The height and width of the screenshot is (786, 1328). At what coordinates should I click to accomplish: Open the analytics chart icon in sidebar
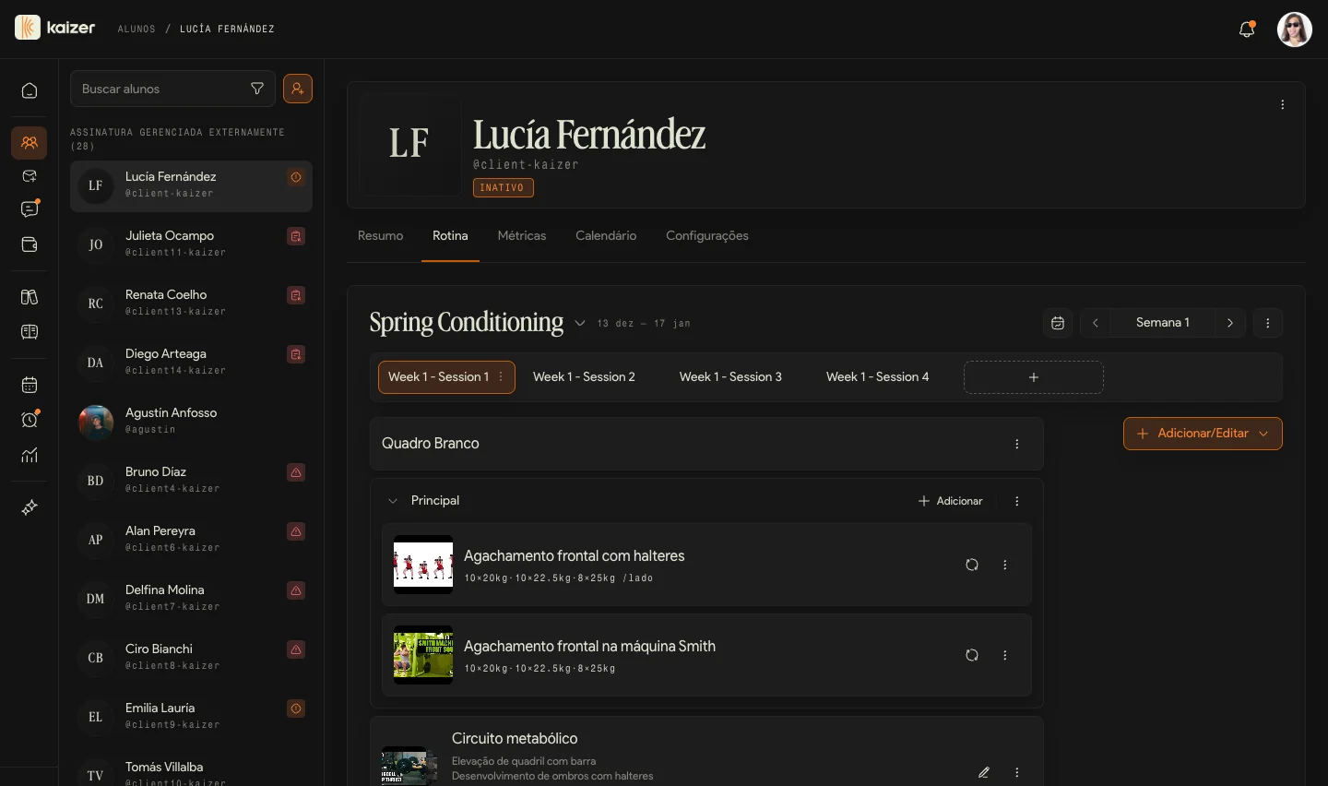point(30,455)
